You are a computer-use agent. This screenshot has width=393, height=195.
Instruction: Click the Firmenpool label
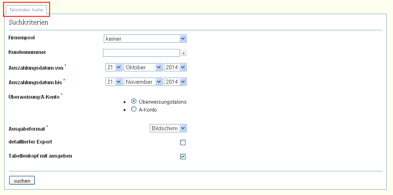pyautogui.click(x=22, y=38)
